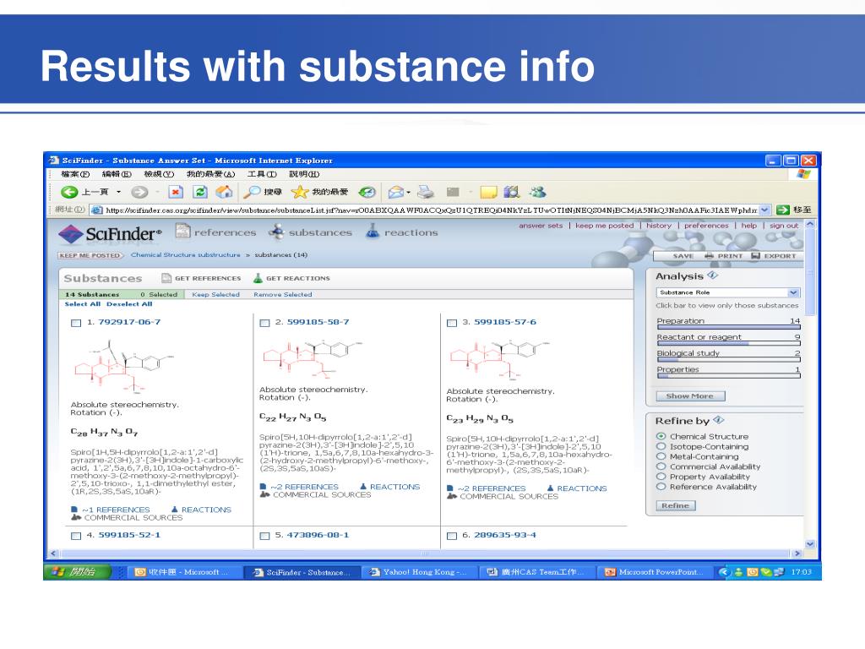Open the first IE menu (檔案 F)
The image size is (865, 649).
click(x=75, y=174)
